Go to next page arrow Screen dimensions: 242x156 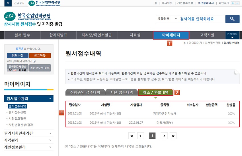click(164, 136)
